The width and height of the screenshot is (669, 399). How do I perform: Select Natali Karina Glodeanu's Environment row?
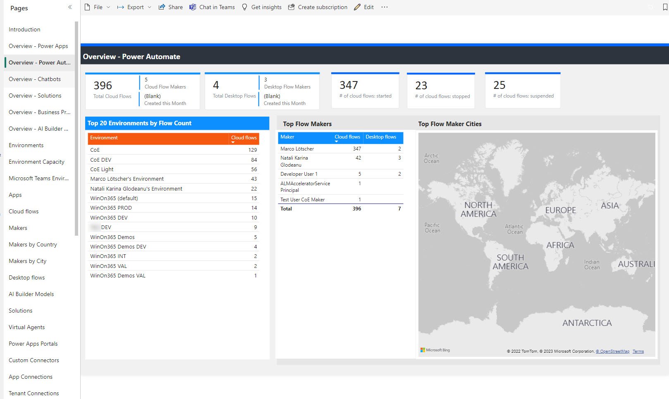coord(174,189)
